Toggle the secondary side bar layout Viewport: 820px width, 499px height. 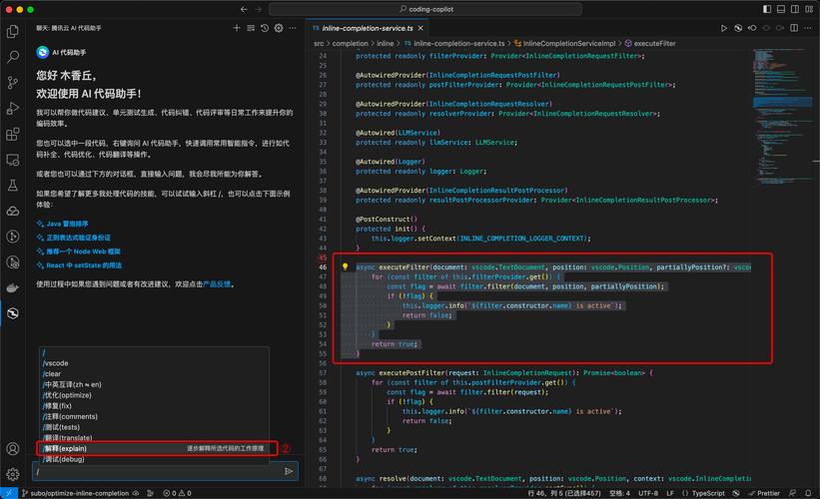(x=795, y=9)
